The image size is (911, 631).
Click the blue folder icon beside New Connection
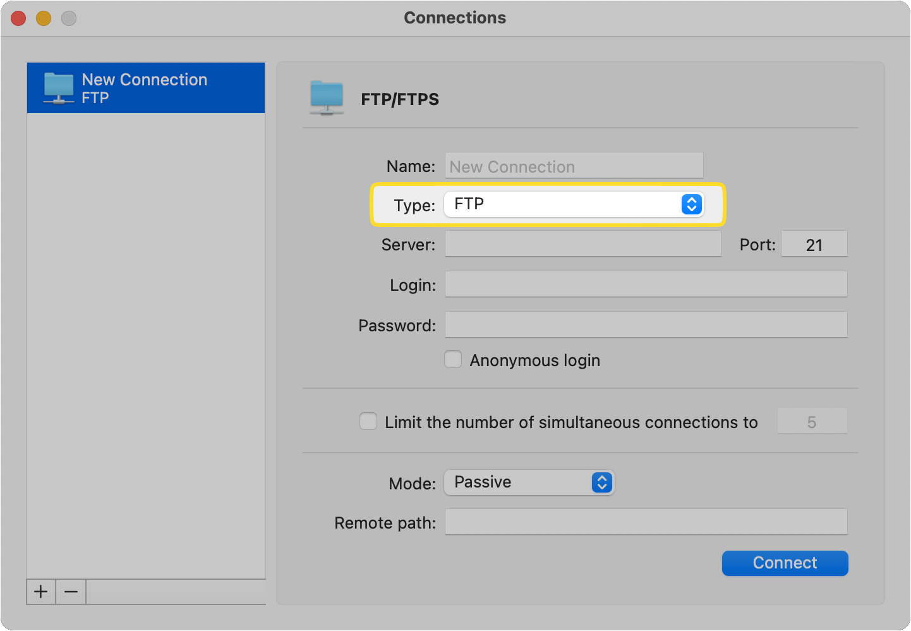tap(59, 88)
